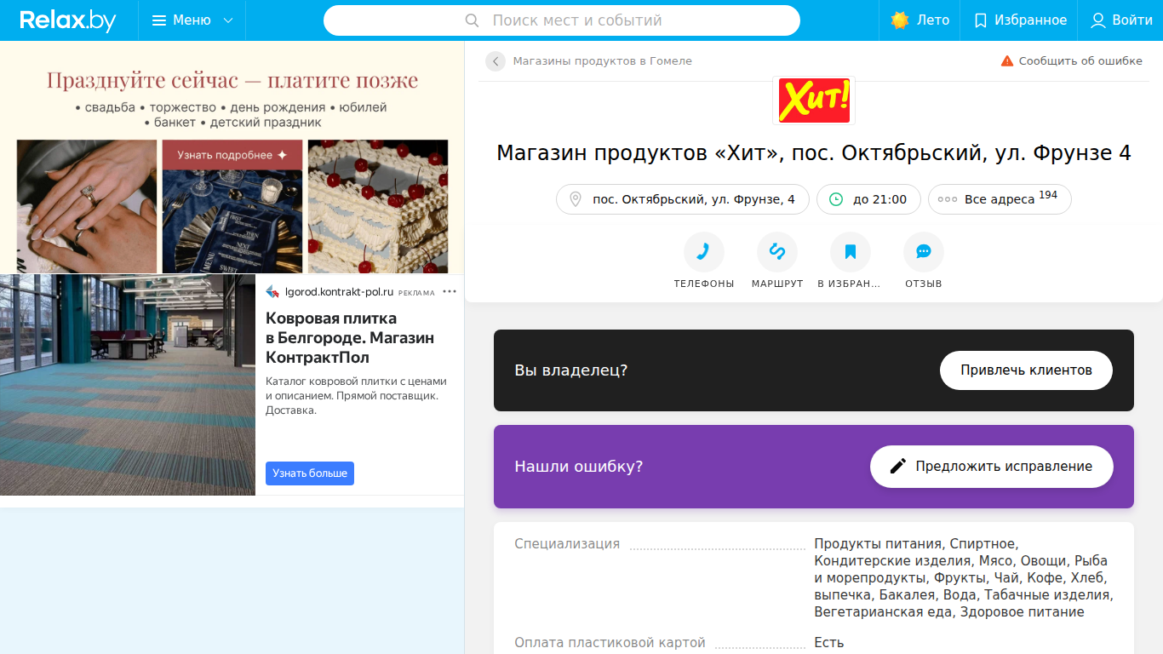Click the Маршрут route icon

coord(777,252)
